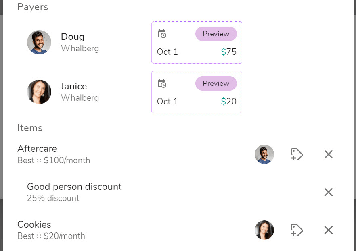Select the Aftercare item title
Screen dimensions: 356x251
click(37, 149)
